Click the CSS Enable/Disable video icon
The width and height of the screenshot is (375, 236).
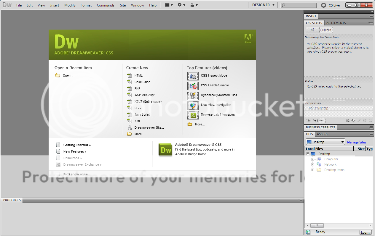(193, 86)
